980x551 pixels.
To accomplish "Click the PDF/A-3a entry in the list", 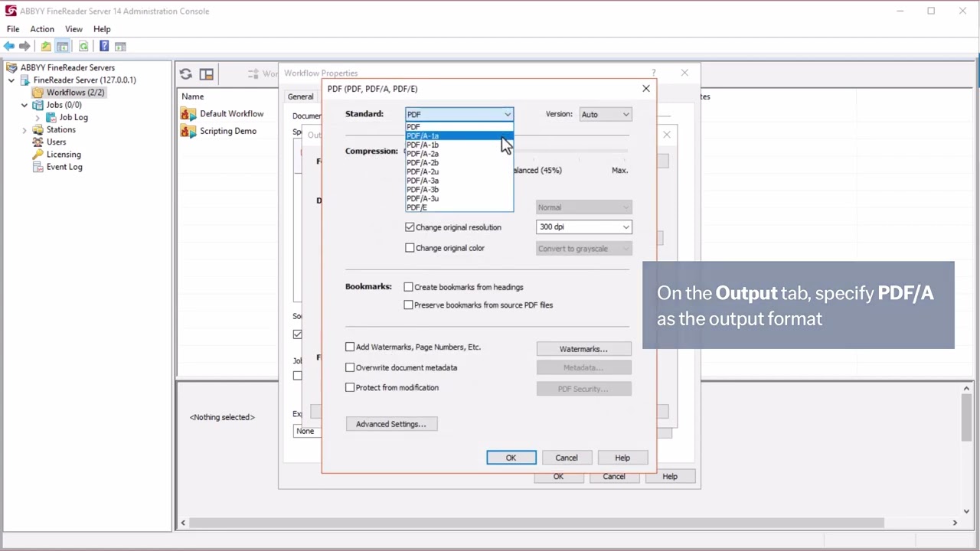I will (x=459, y=181).
